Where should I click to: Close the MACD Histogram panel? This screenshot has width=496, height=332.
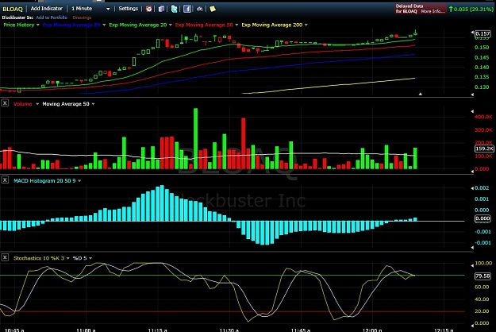(x=5, y=180)
